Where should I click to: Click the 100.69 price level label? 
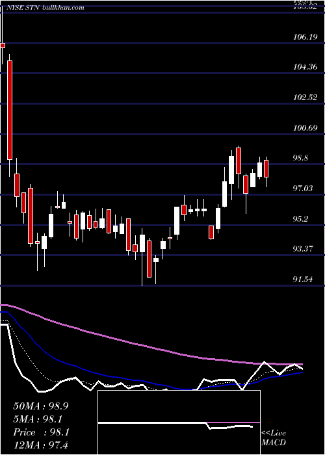305,127
